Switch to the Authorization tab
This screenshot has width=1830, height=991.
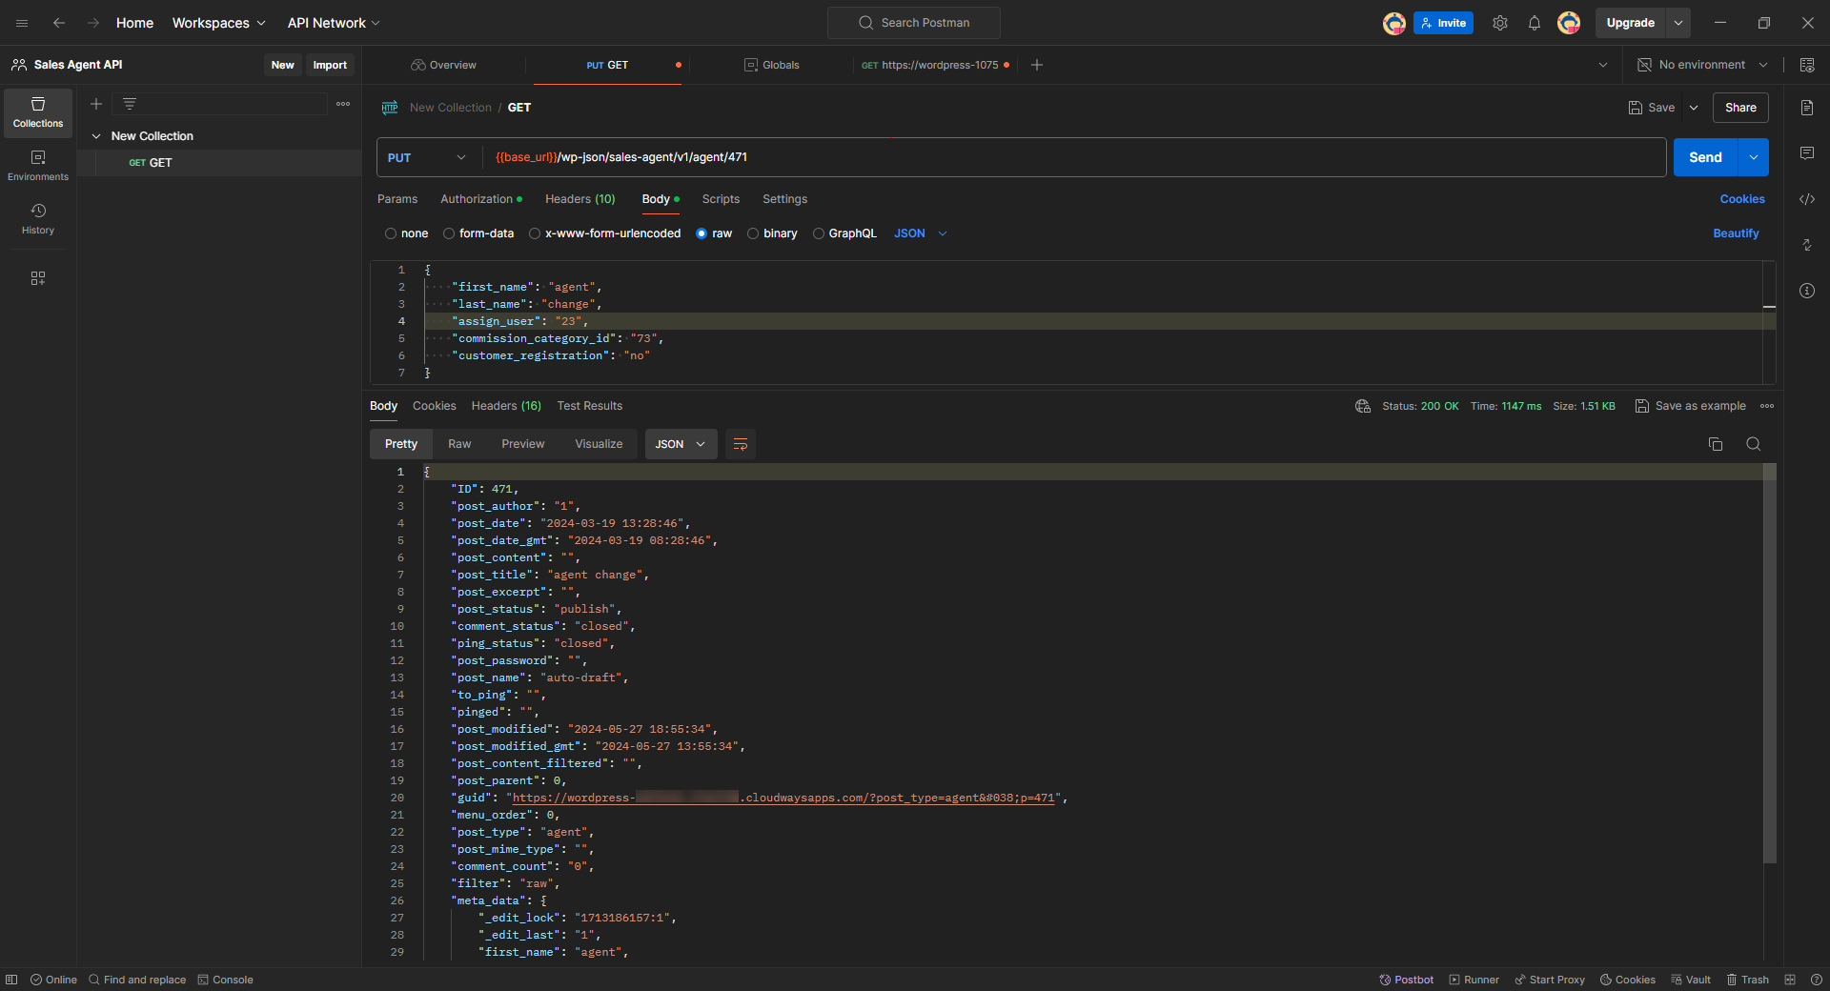pos(481,199)
